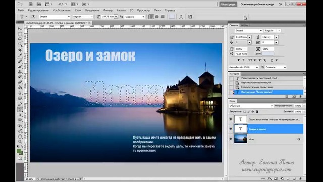The height and width of the screenshot is (182, 323).
Task: Toggle lock transparent pixels checkbox
Action: click(244, 111)
